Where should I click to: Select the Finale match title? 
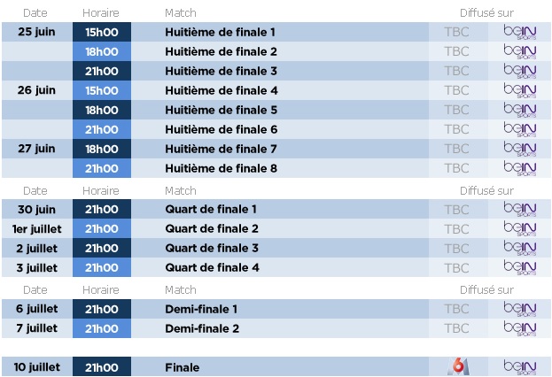tap(182, 367)
